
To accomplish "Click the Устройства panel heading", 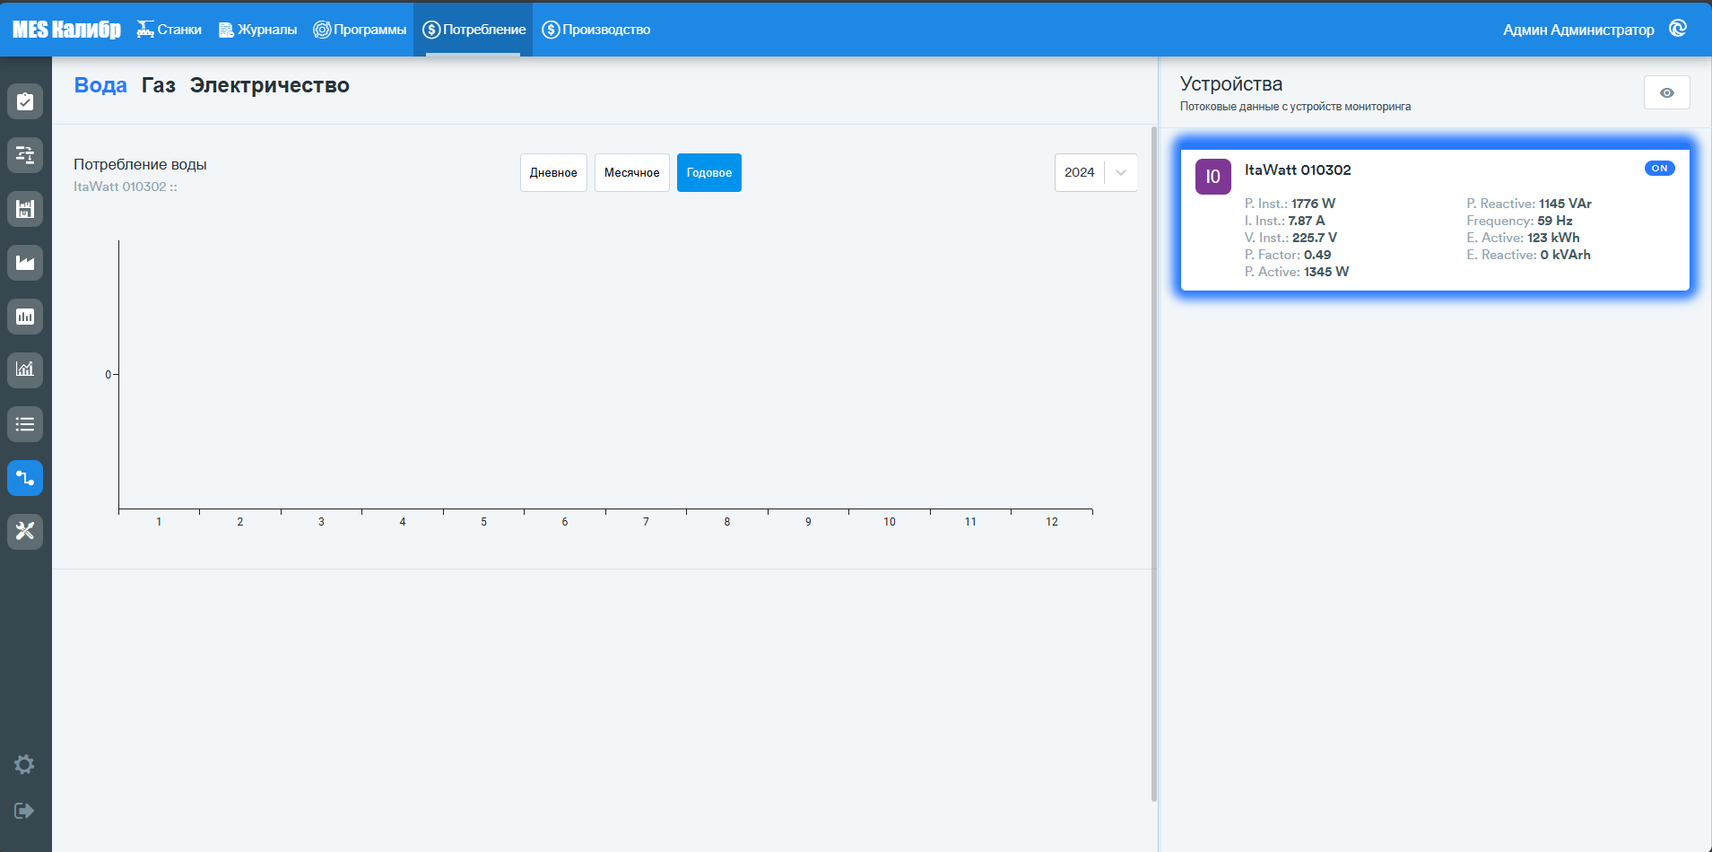I will point(1231,83).
